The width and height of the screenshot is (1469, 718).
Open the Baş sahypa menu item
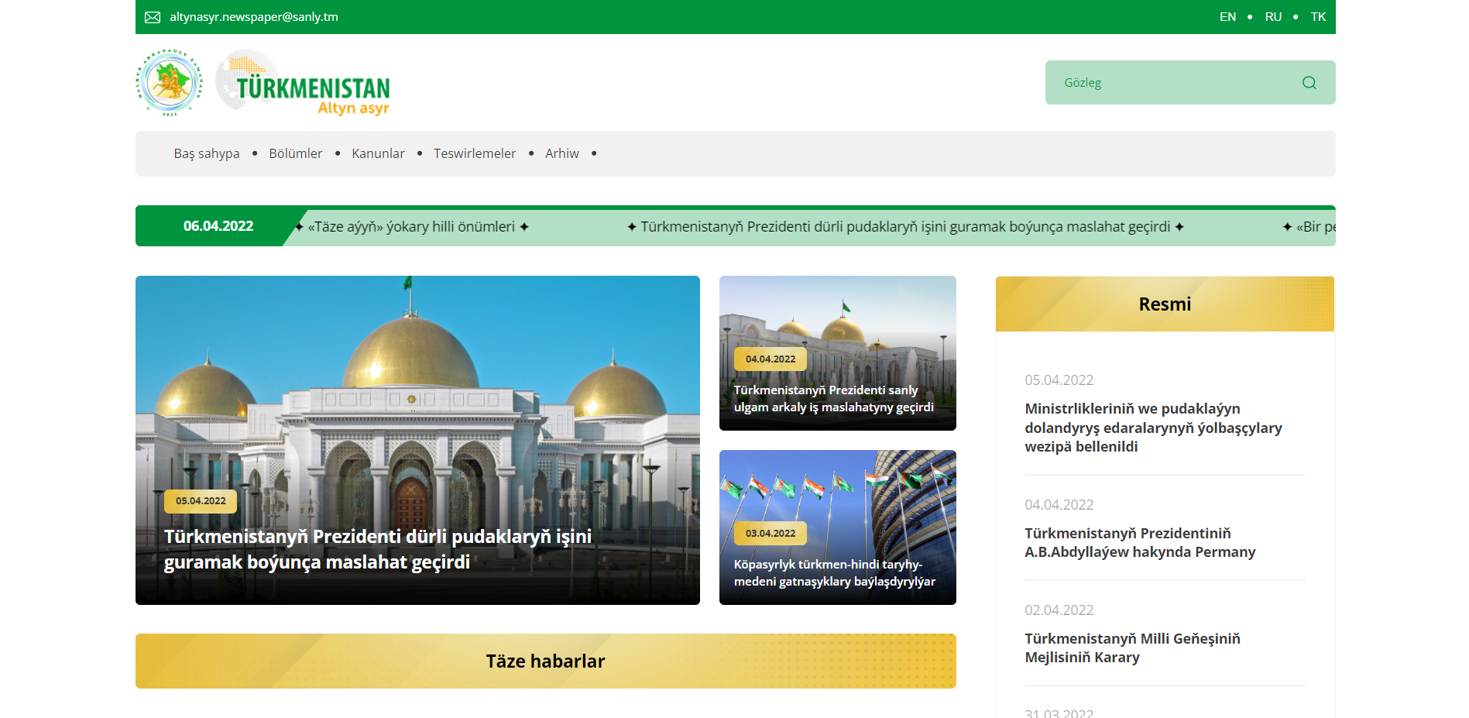(207, 153)
